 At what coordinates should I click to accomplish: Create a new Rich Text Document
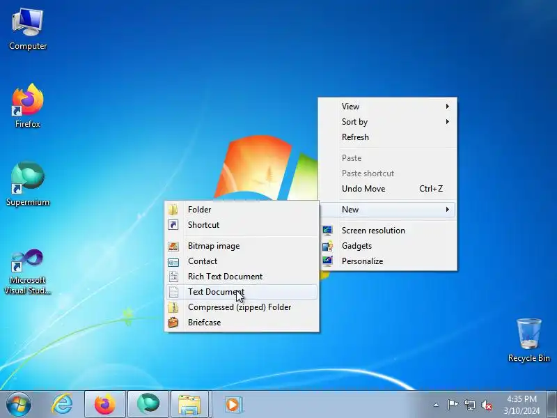[x=242, y=276]
